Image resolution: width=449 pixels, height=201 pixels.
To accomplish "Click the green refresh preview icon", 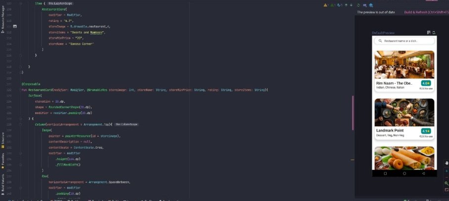I will [358, 5].
